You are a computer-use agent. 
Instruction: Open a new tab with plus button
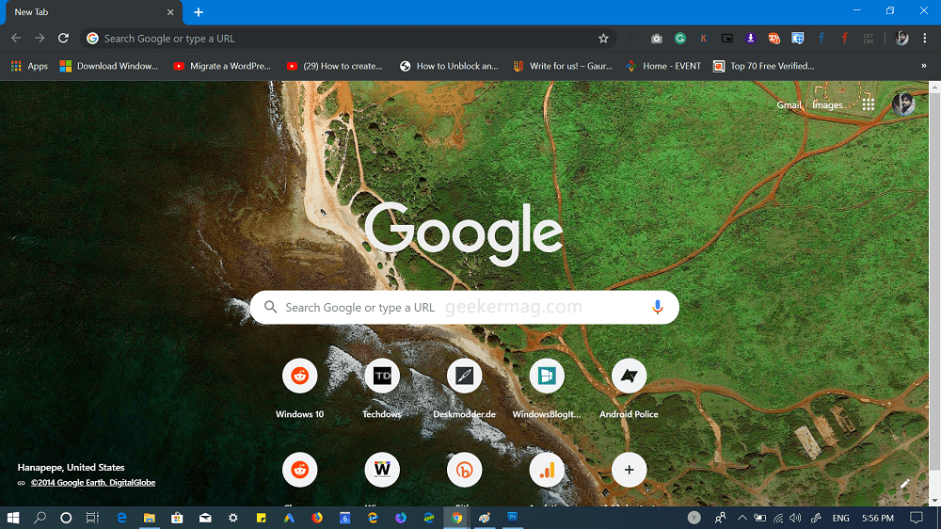point(199,12)
